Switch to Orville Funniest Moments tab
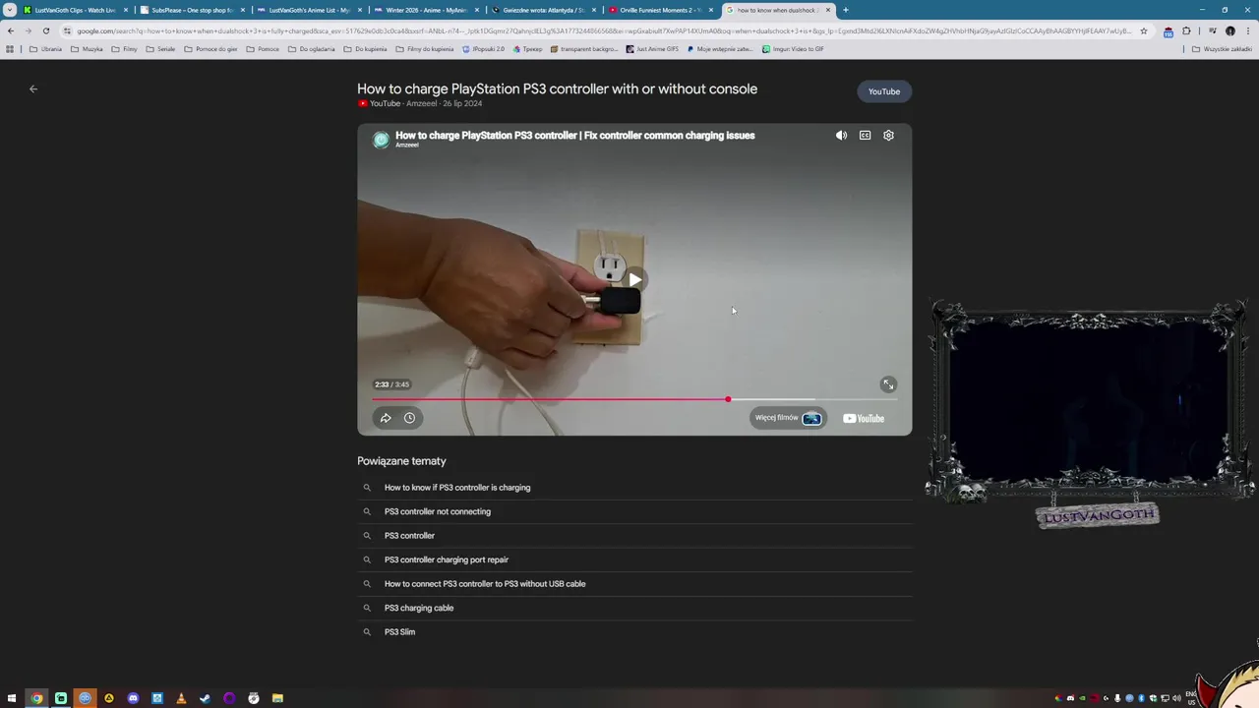The width and height of the screenshot is (1259, 708). 660,10
